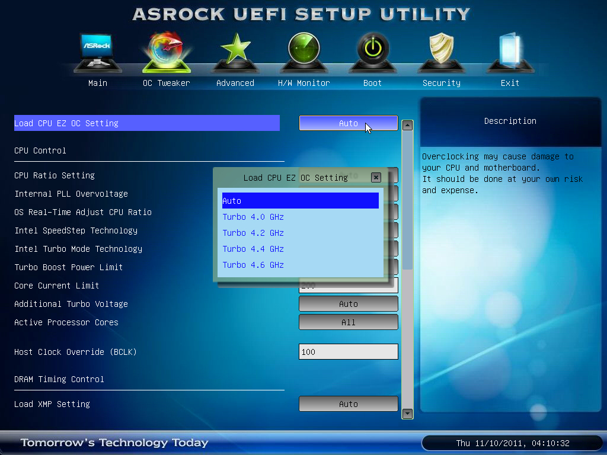Switch to the OC Tweaker tab label
Image resolution: width=607 pixels, height=455 pixels.
(167, 83)
